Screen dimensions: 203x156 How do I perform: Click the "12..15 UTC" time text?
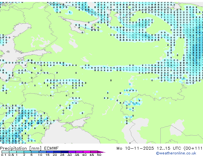click(169, 148)
